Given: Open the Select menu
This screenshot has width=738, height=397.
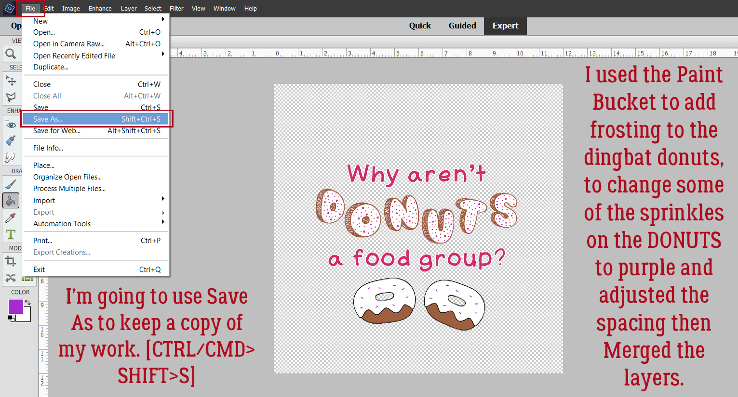Looking at the screenshot, I should [x=153, y=8].
